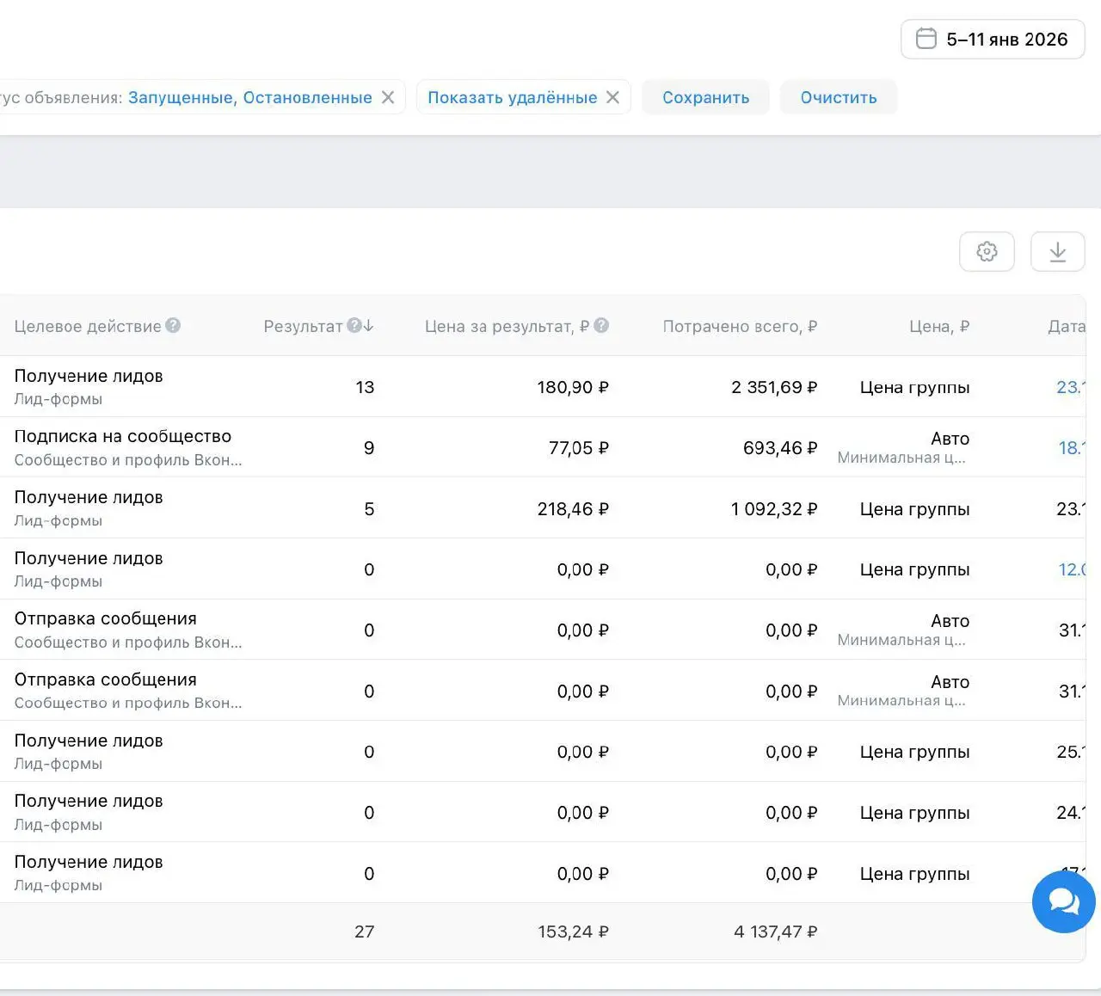This screenshot has width=1101, height=996.
Task: Remove the ad status filter chip
Action: coord(388,98)
